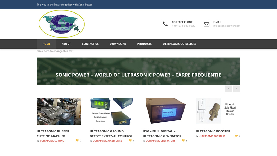Open the Ultrasonic Booster title link
The image size is (277, 156).
[213, 131]
